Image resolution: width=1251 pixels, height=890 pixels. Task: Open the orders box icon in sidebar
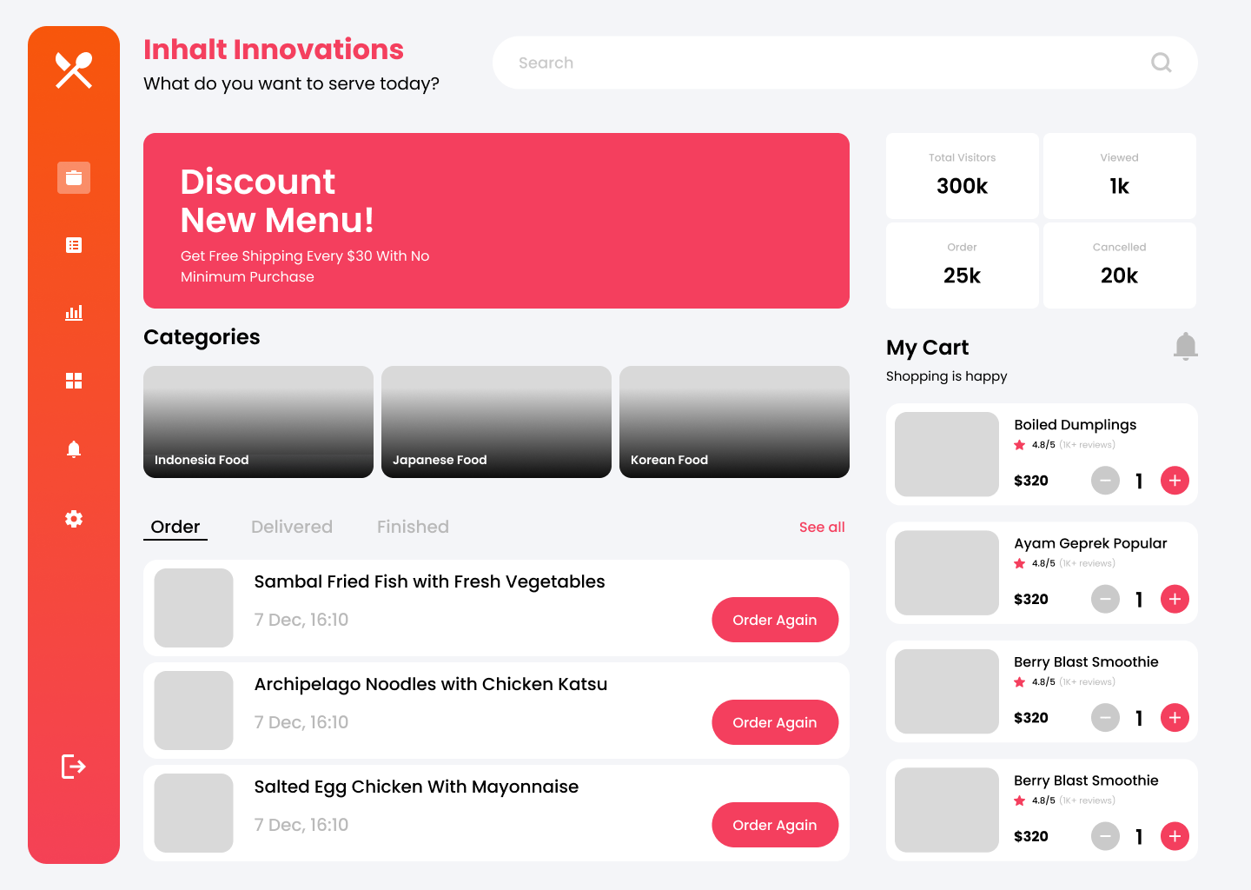(74, 178)
